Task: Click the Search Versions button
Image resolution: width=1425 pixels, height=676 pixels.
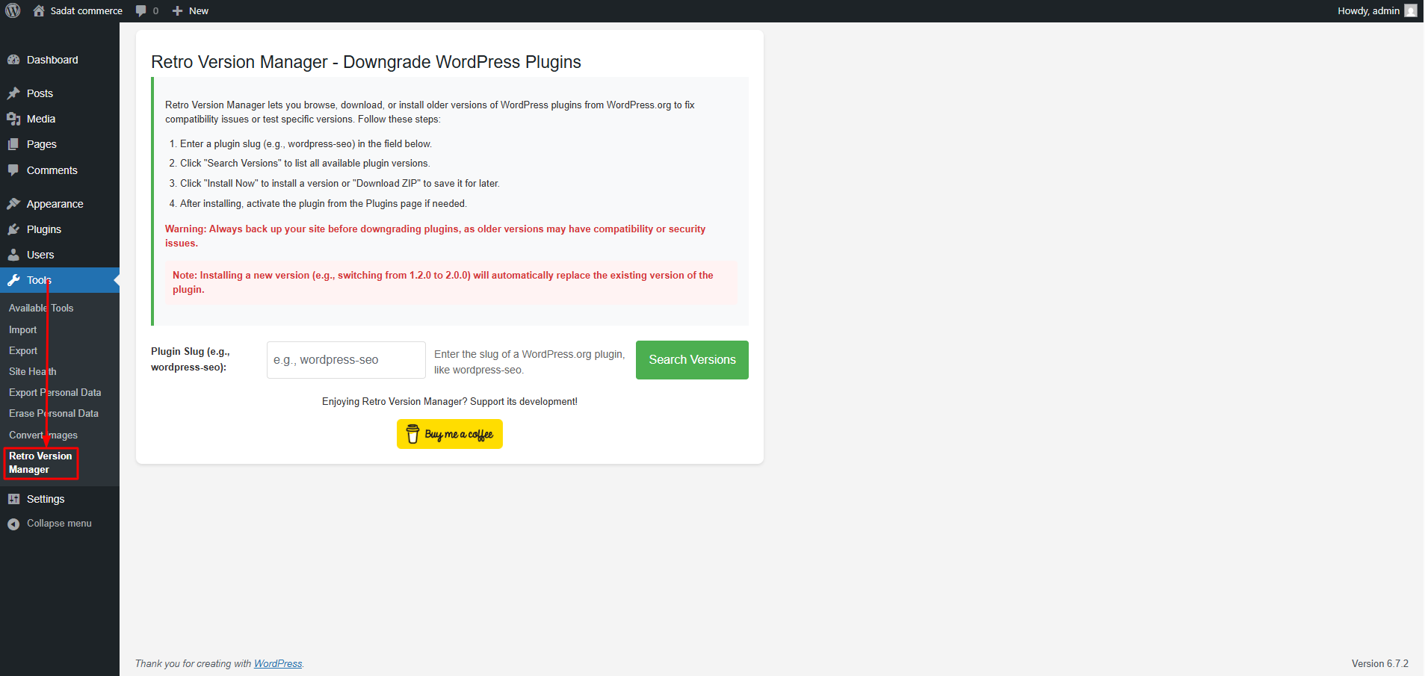Action: pos(692,360)
